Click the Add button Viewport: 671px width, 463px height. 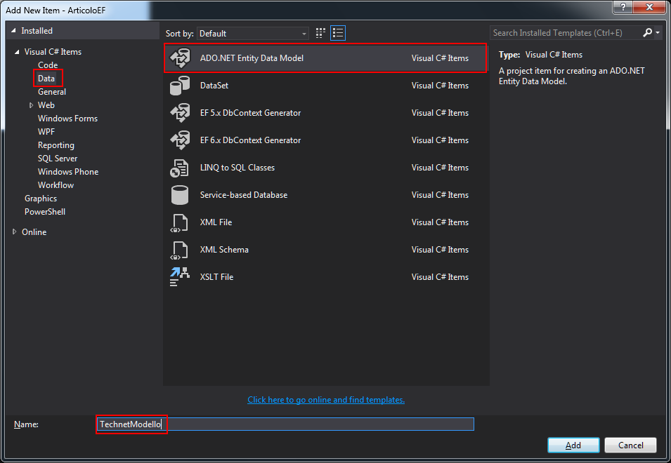[573, 445]
